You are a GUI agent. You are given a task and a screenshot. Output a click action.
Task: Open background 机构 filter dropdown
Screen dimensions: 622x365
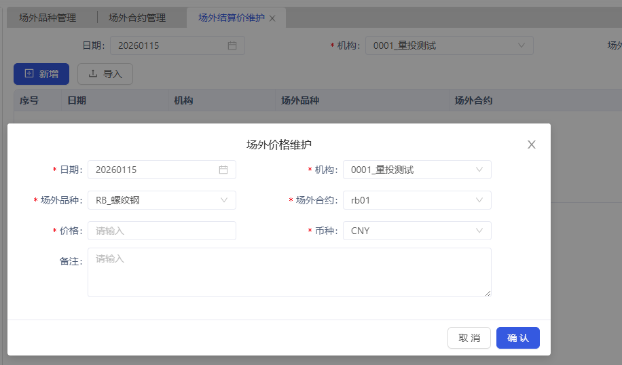coord(522,45)
